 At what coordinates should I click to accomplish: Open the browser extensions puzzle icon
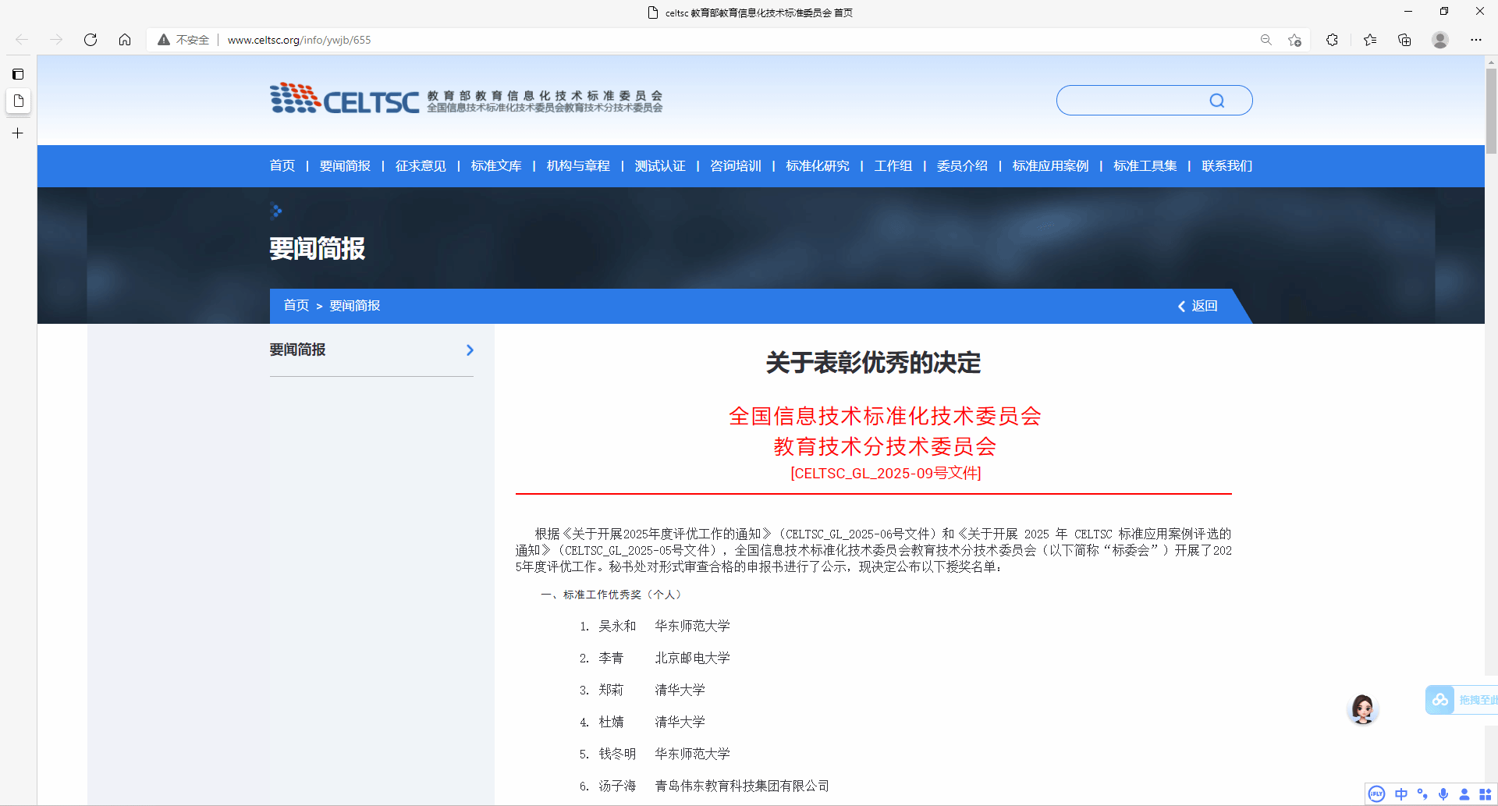(1332, 40)
